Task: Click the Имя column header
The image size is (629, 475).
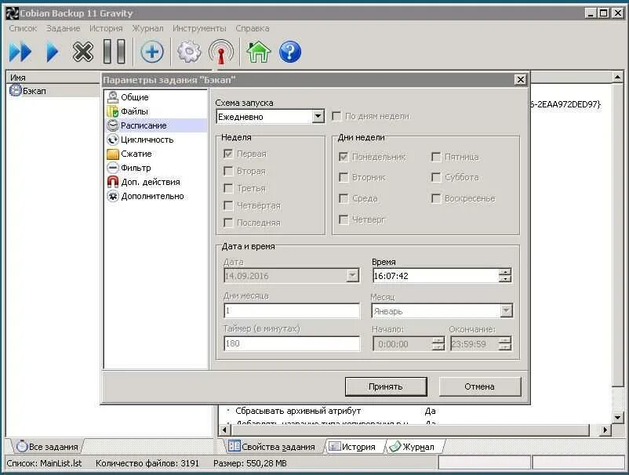Action: click(53, 78)
